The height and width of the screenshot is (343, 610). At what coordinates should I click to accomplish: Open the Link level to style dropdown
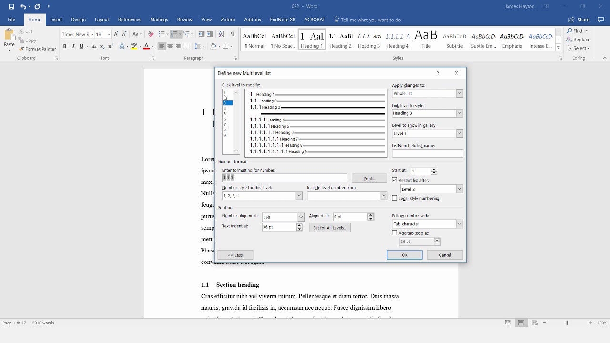pos(459,113)
